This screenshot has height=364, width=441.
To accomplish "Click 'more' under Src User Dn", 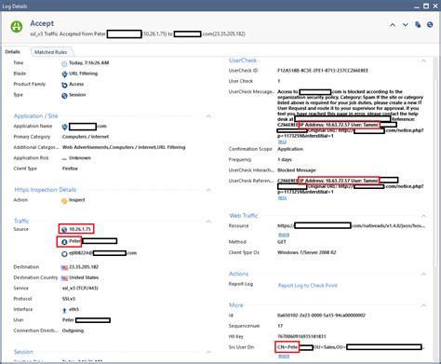I will click(x=284, y=356).
